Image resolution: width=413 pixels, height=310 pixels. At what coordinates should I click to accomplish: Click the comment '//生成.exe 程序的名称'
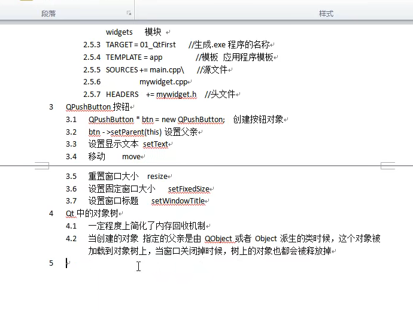pos(229,44)
